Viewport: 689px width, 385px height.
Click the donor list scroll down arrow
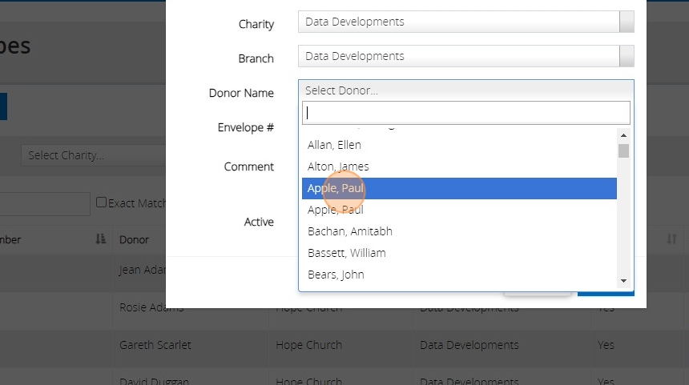623,281
